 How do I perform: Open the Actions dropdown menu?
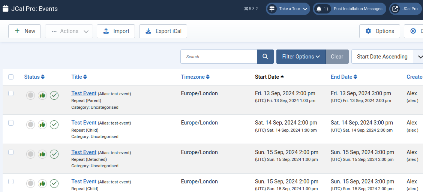click(69, 31)
